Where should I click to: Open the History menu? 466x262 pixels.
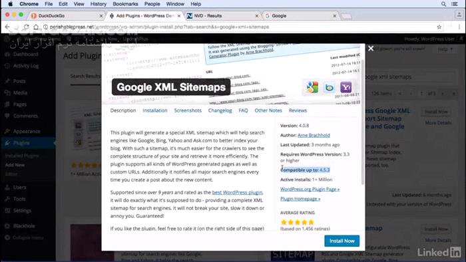98,4
